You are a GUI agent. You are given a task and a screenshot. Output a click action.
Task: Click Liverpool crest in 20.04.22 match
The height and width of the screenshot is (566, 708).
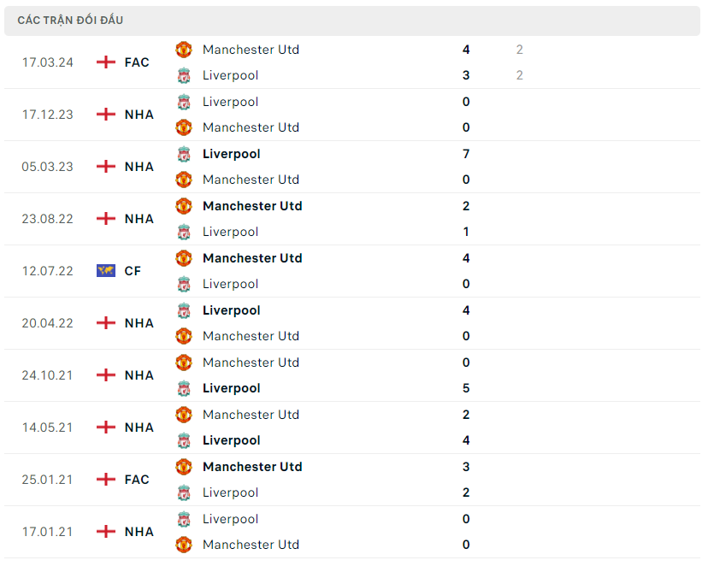coord(184,310)
